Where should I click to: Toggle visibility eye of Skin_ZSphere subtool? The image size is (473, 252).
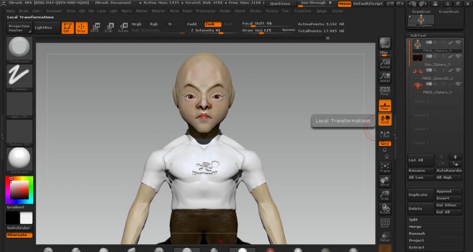click(459, 56)
